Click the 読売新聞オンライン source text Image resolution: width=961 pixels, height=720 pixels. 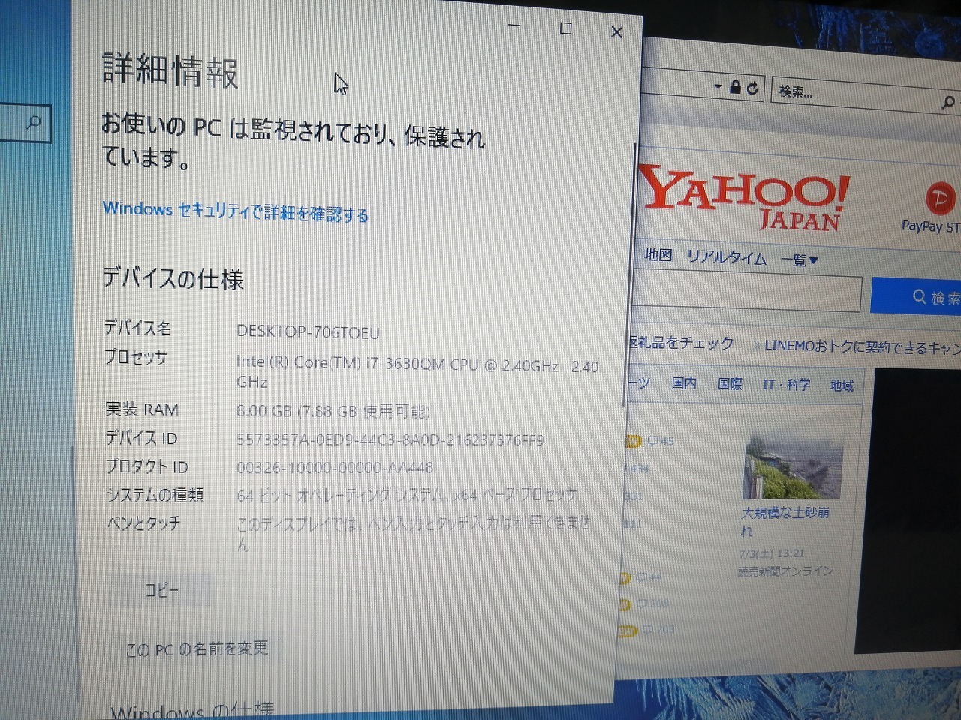pyautogui.click(x=785, y=571)
